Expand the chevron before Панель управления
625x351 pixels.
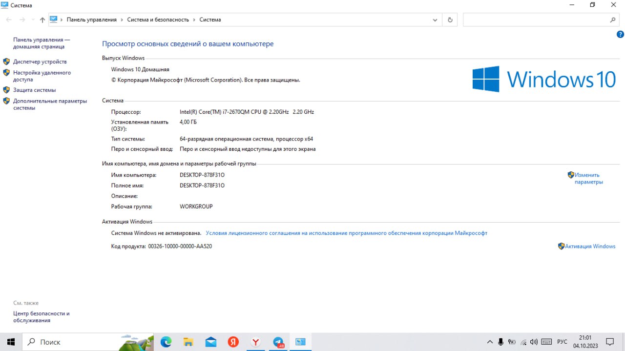[62, 20]
